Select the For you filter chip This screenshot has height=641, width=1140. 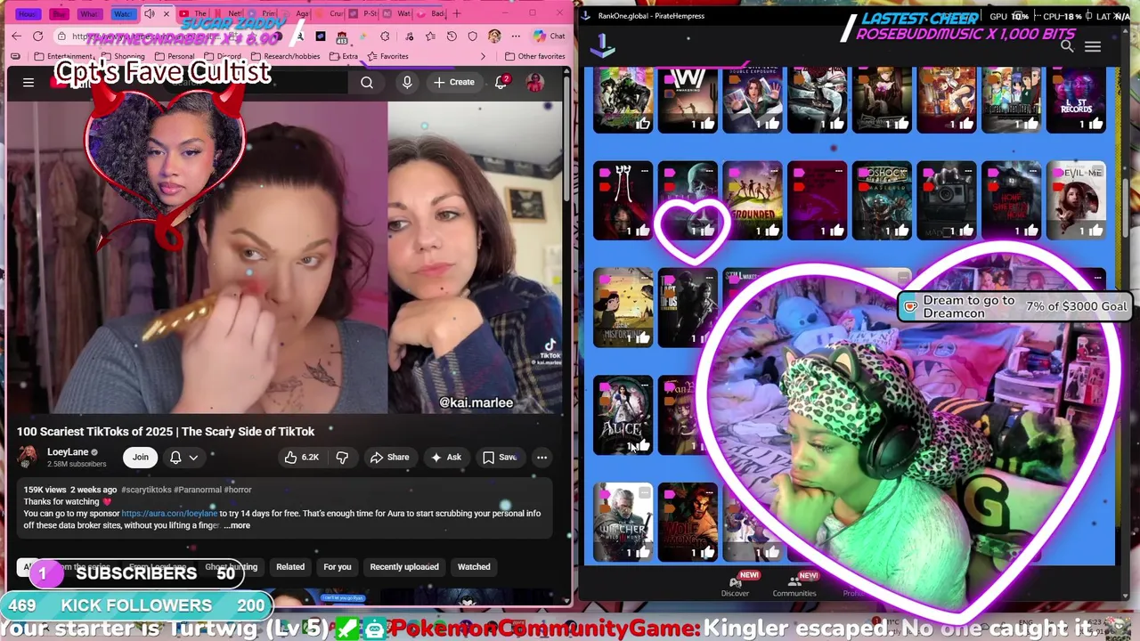(x=338, y=567)
